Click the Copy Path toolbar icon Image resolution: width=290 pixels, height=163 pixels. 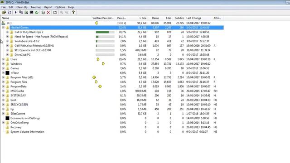21,12
